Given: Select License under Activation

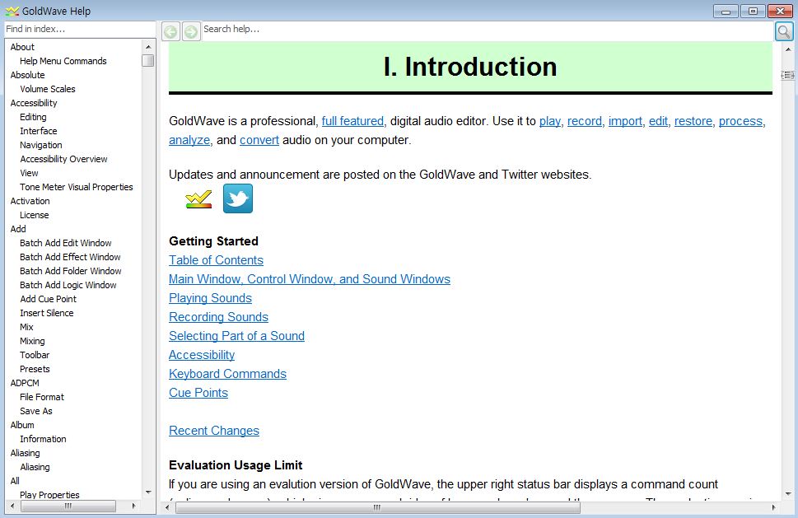Looking at the screenshot, I should coord(34,215).
